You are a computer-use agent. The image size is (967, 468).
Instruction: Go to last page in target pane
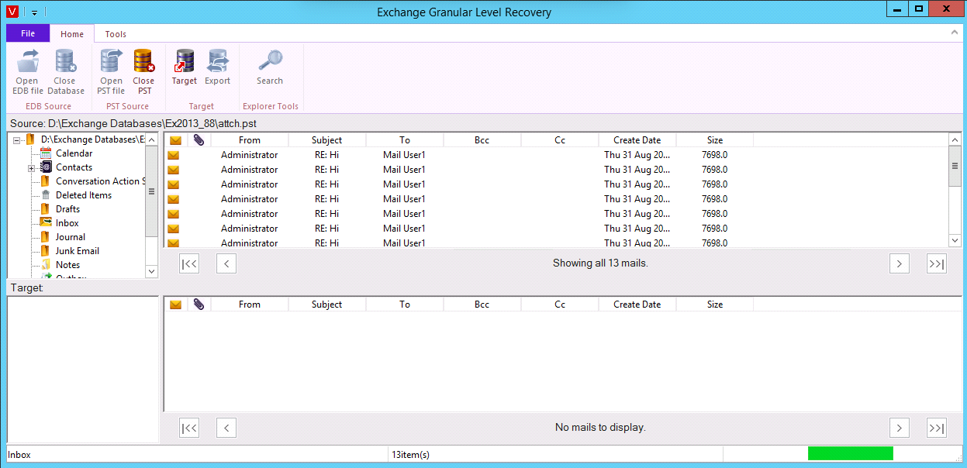937,428
